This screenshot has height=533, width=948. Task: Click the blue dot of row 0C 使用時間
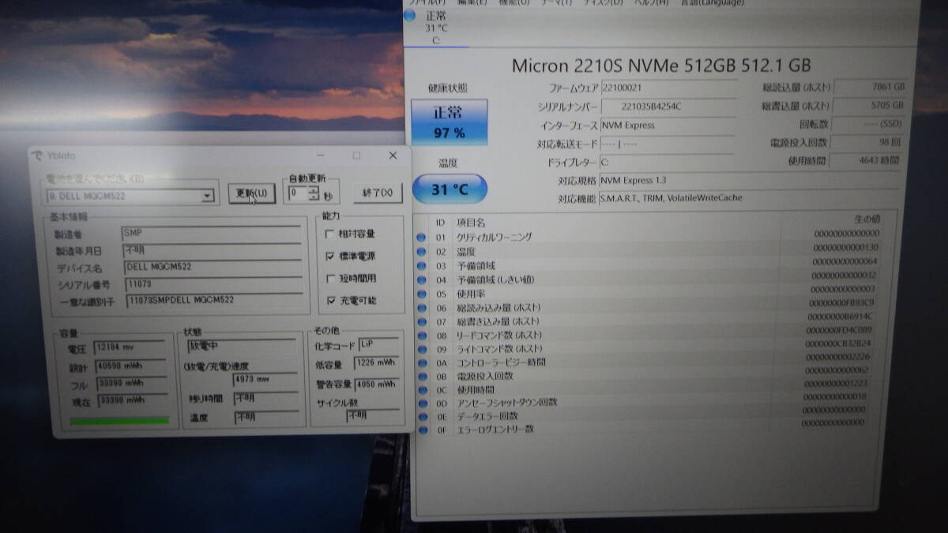coord(421,389)
